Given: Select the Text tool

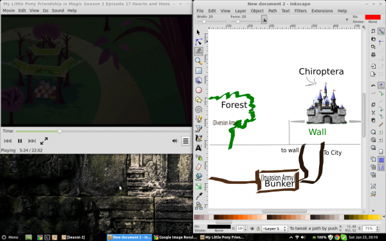Looking at the screenshot, I should [x=199, y=148].
